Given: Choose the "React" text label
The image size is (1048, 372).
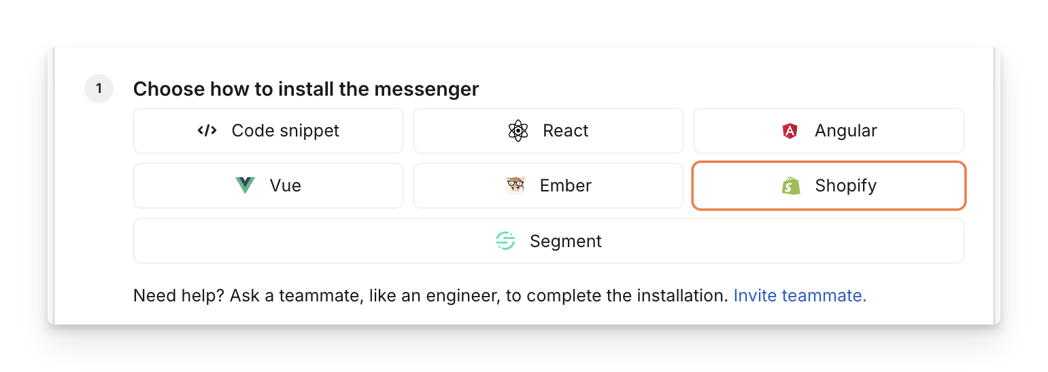Looking at the screenshot, I should (565, 130).
